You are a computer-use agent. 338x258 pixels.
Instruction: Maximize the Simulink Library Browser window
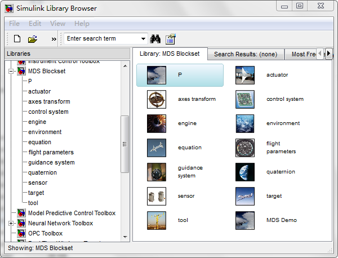pos(300,6)
